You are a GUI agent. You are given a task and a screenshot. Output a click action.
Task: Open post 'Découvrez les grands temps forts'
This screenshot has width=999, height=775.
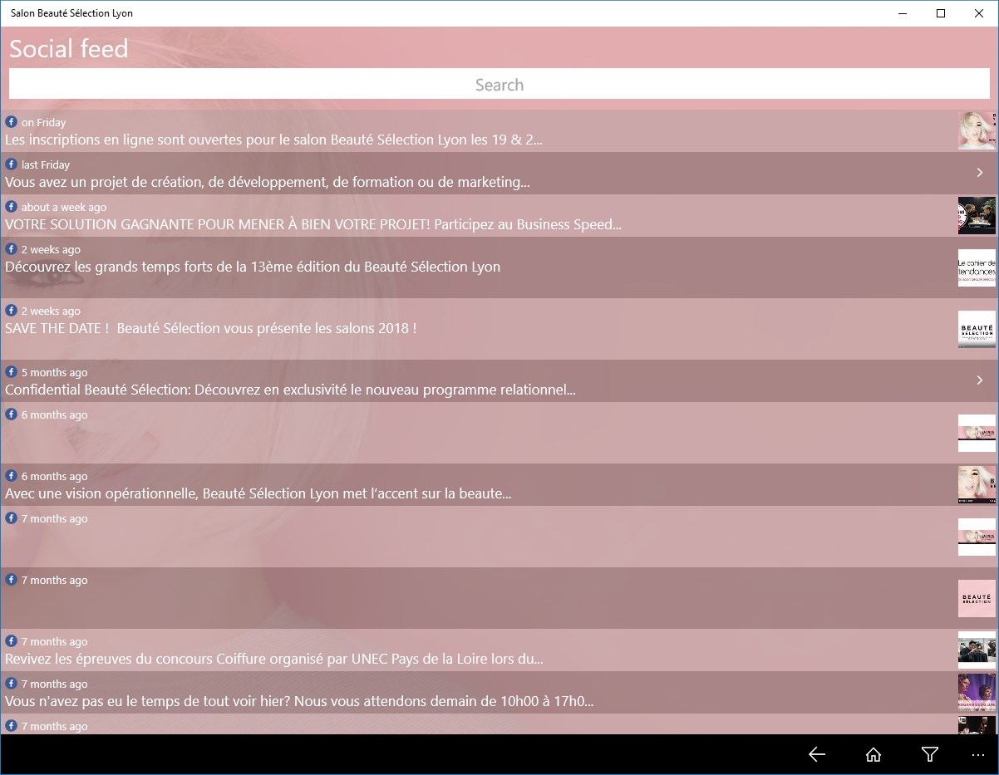coord(499,267)
